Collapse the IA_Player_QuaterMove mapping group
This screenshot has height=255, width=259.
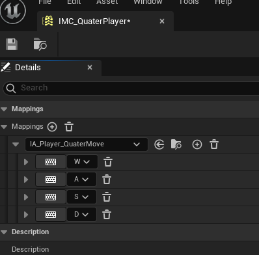tap(16, 144)
